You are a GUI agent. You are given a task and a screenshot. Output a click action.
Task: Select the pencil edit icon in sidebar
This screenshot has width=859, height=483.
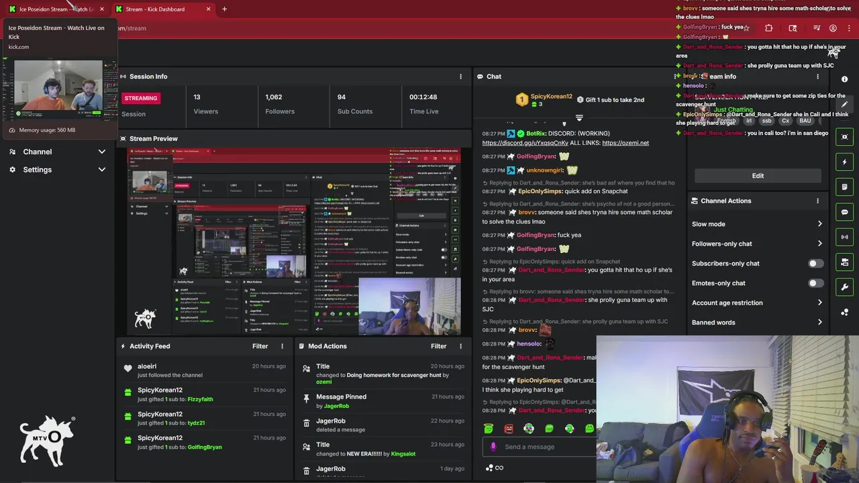(844, 105)
